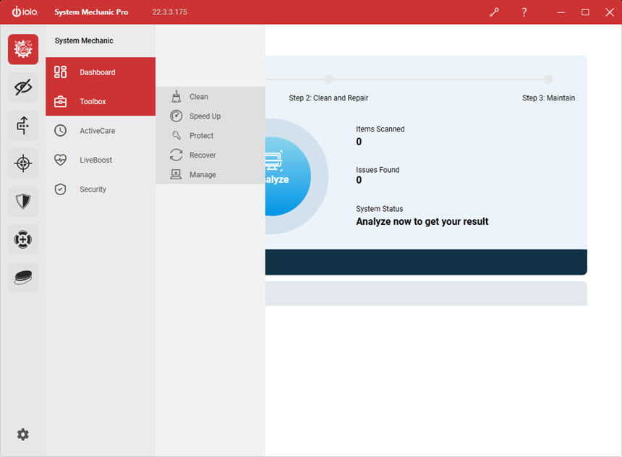This screenshot has height=457, width=622.
Task: Click the Clean broom icon
Action: coord(176,96)
